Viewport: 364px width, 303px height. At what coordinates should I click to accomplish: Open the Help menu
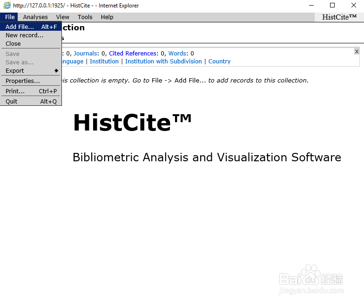[x=107, y=17]
